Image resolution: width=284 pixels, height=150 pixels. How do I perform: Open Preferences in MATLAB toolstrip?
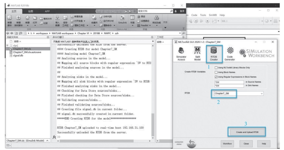[139, 17]
